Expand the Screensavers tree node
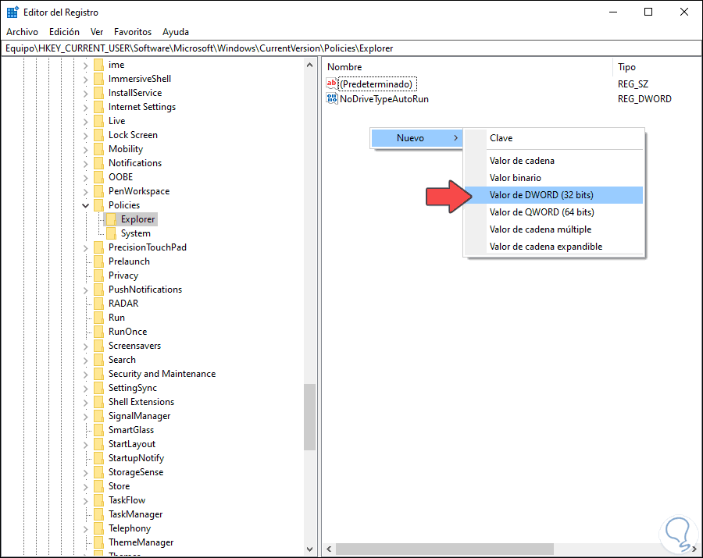Image resolution: width=703 pixels, height=558 pixels. click(85, 347)
